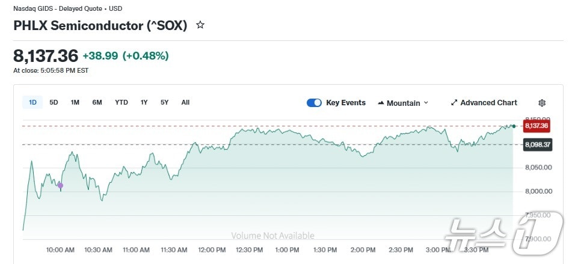Viewport: 572px width, 264px height.
Task: Open chart settings gear icon
Action: [x=542, y=103]
